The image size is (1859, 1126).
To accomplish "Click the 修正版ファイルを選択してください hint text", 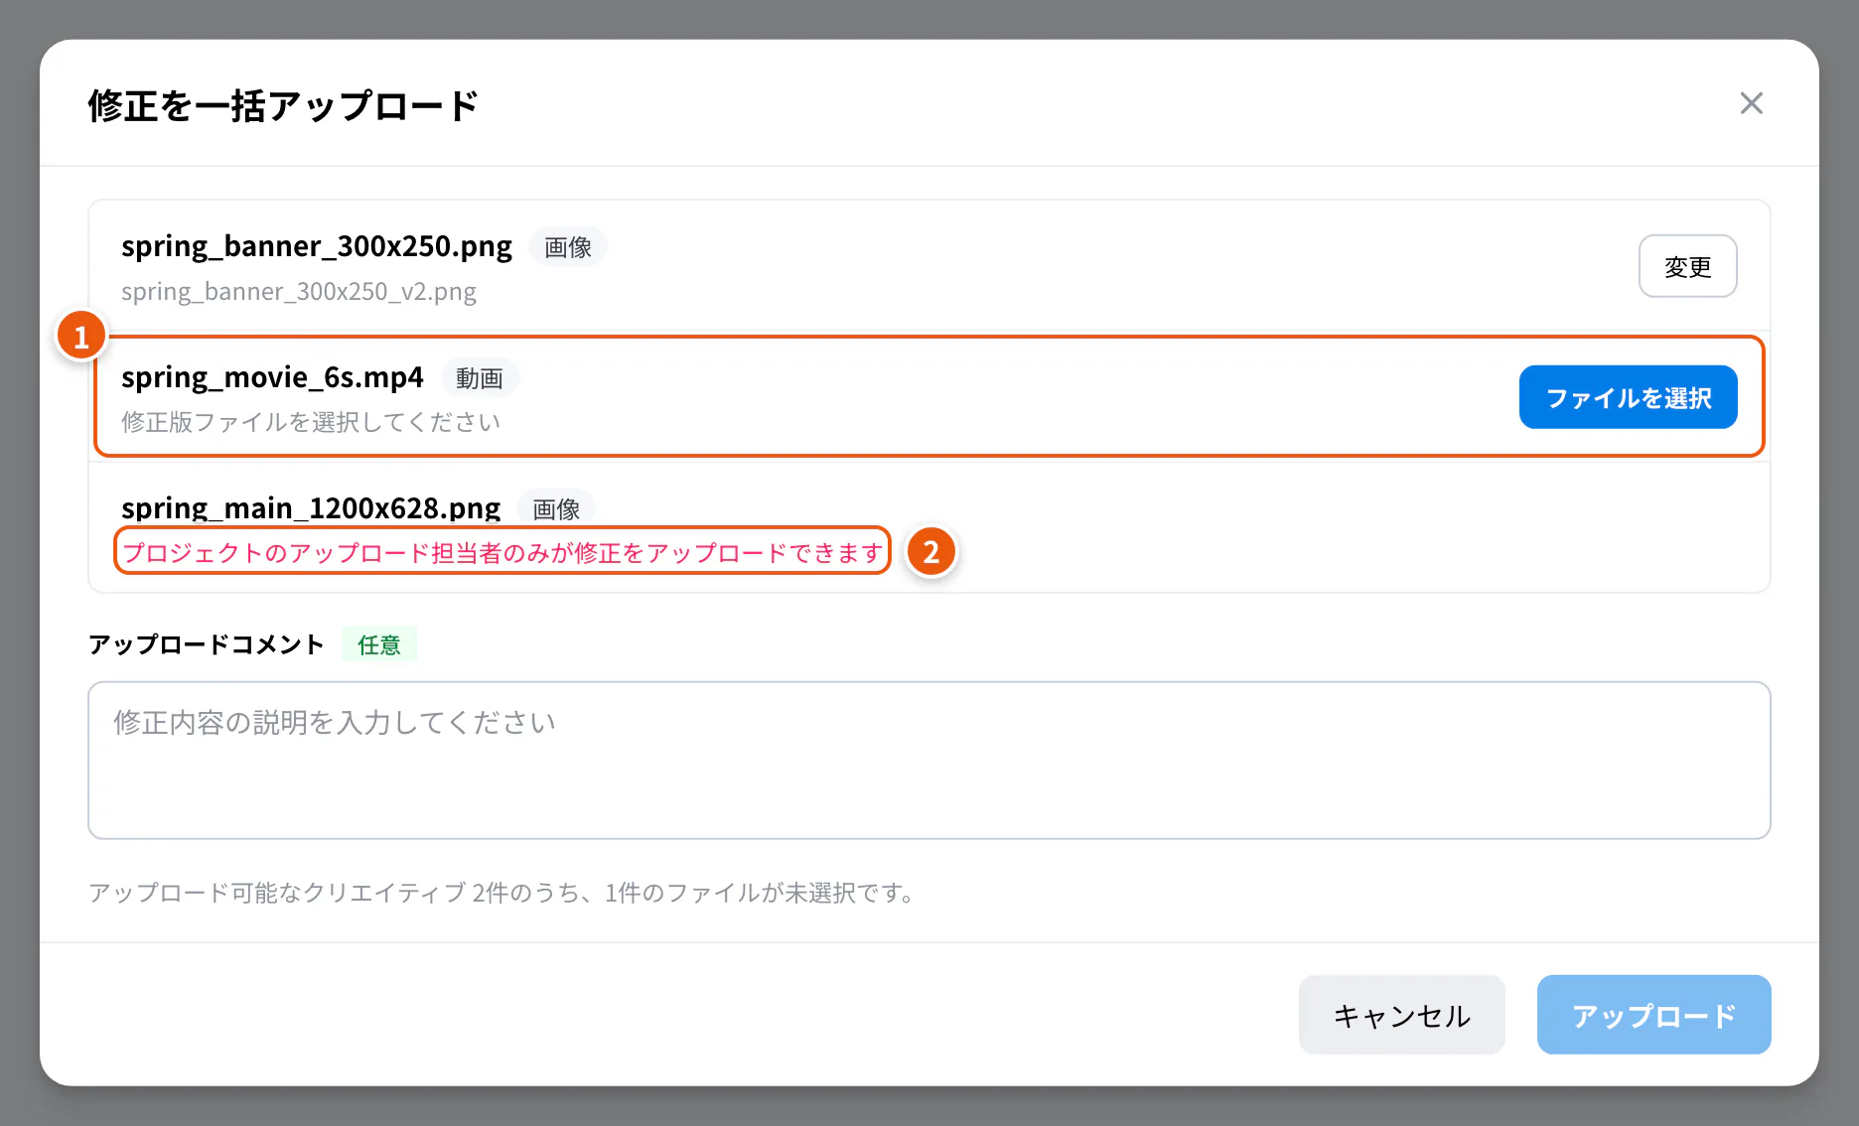I will tap(311, 422).
